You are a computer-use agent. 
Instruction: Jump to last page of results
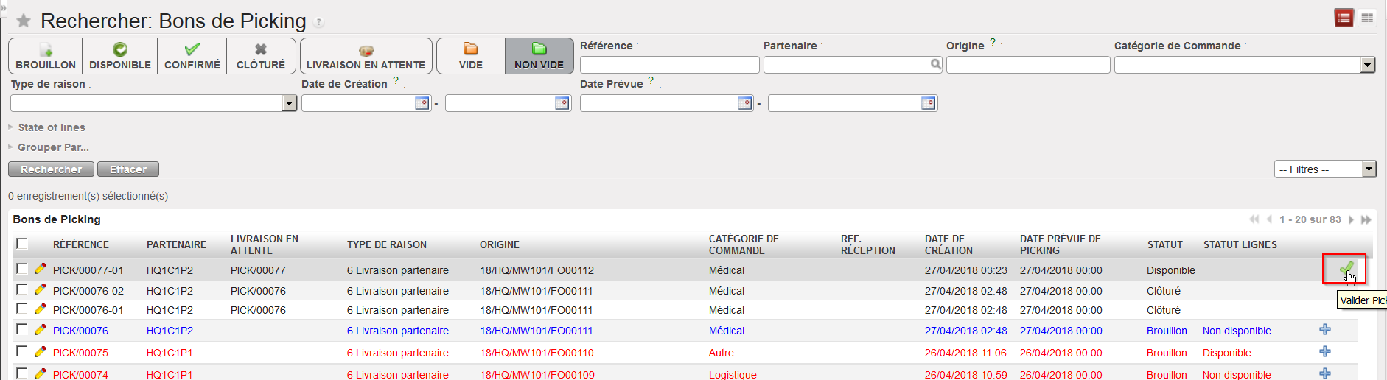1366,219
